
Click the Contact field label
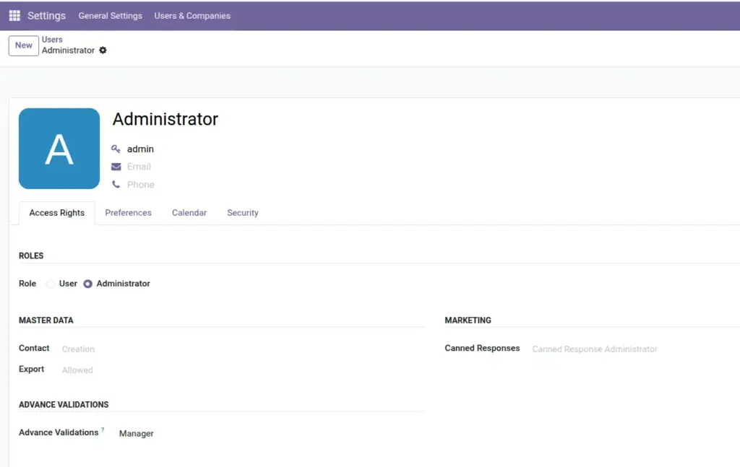pos(34,348)
